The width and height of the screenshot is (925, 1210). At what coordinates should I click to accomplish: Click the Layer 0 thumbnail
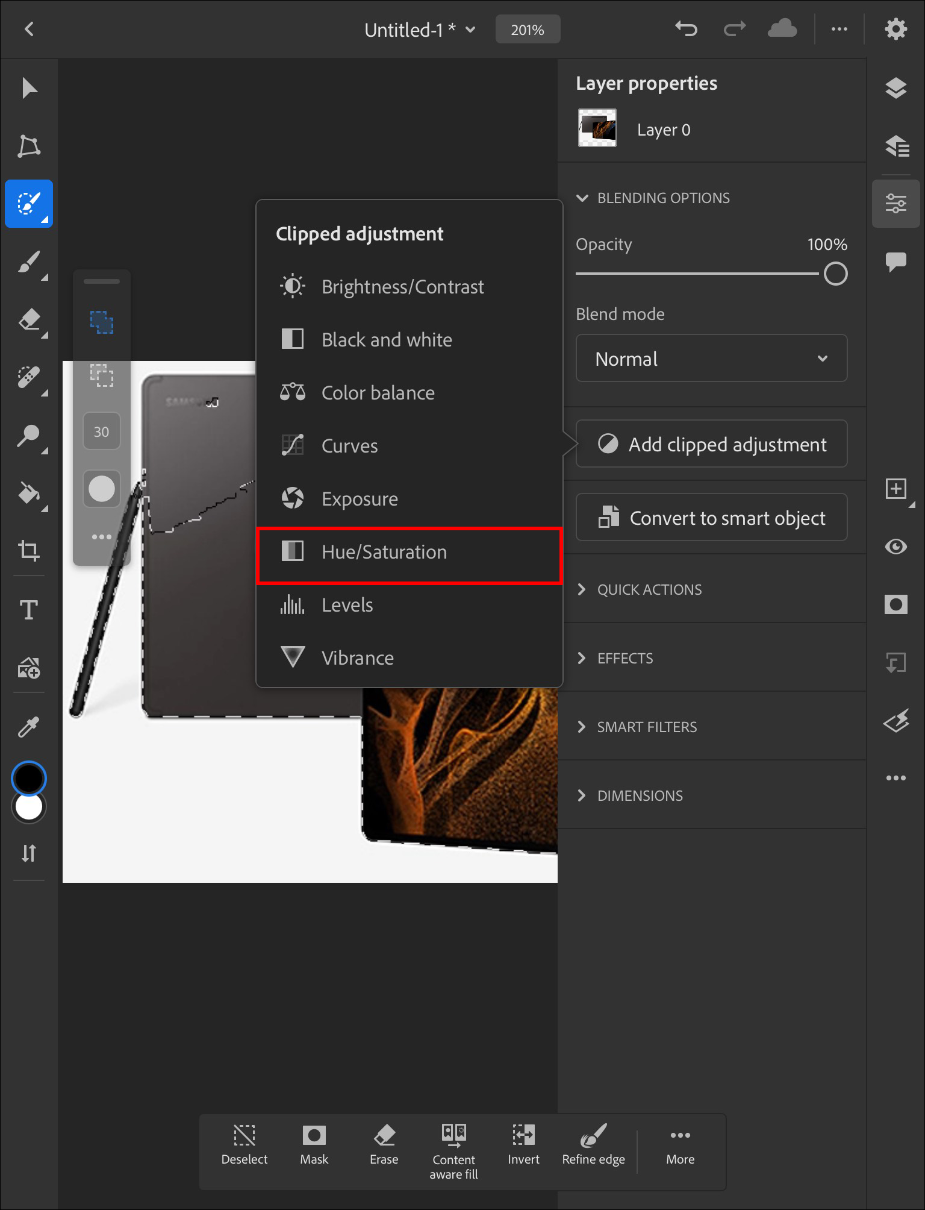click(597, 128)
